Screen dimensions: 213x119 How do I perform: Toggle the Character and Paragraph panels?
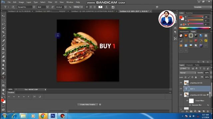click(x=113, y=7)
